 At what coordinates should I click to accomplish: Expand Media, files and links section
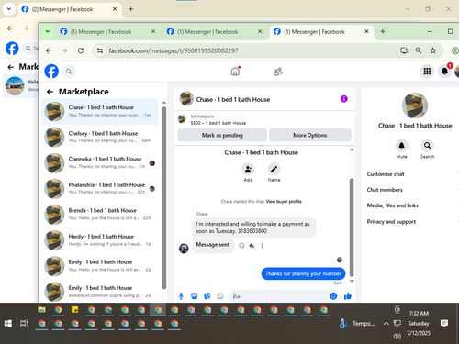(412, 205)
